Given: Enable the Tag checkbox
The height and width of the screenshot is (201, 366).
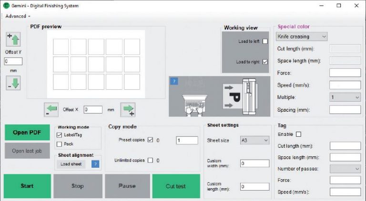Looking at the screenshot, I should 299,134.
